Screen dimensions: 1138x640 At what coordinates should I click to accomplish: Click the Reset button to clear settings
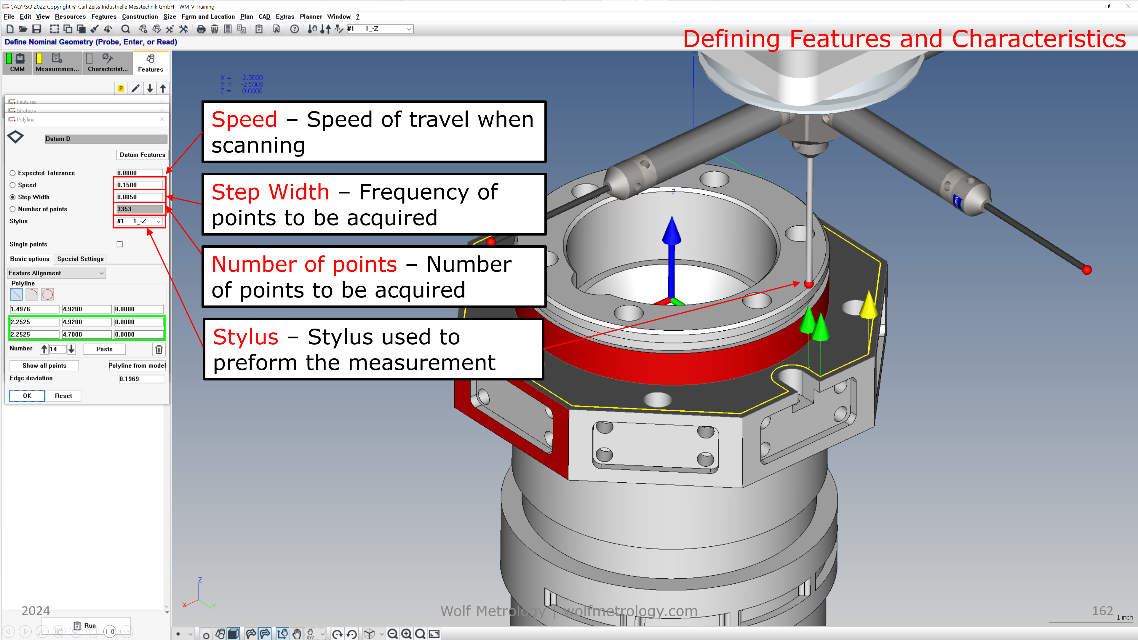coord(63,395)
